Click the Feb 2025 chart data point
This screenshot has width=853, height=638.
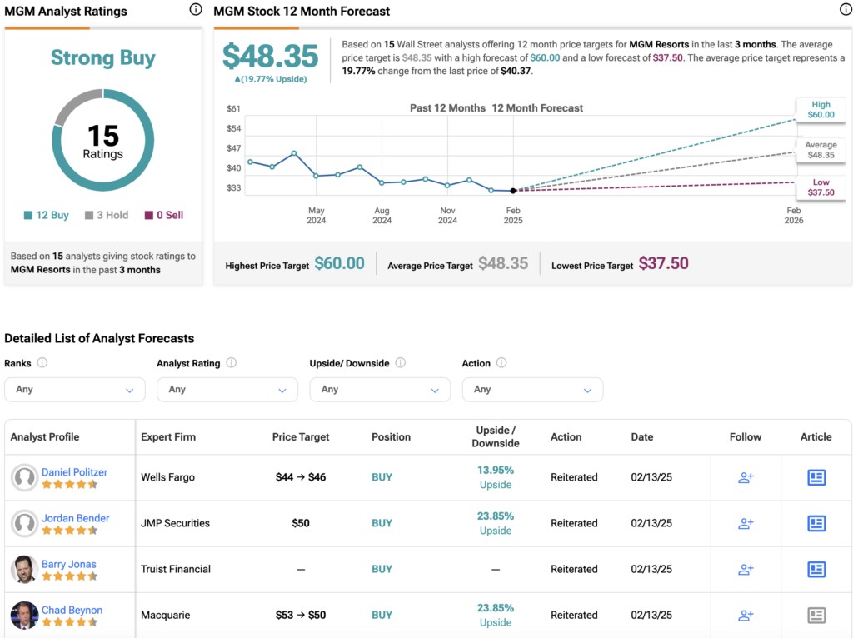tap(513, 191)
